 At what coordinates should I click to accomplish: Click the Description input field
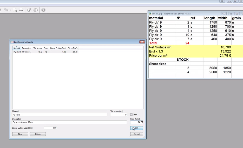click(69, 122)
